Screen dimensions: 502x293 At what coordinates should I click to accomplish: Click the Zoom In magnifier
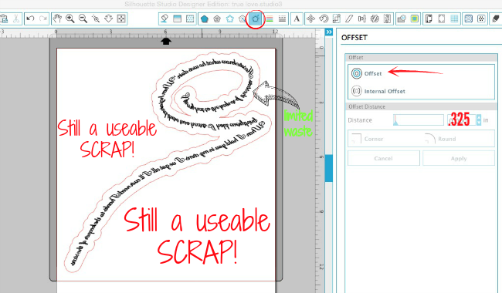coord(70,19)
